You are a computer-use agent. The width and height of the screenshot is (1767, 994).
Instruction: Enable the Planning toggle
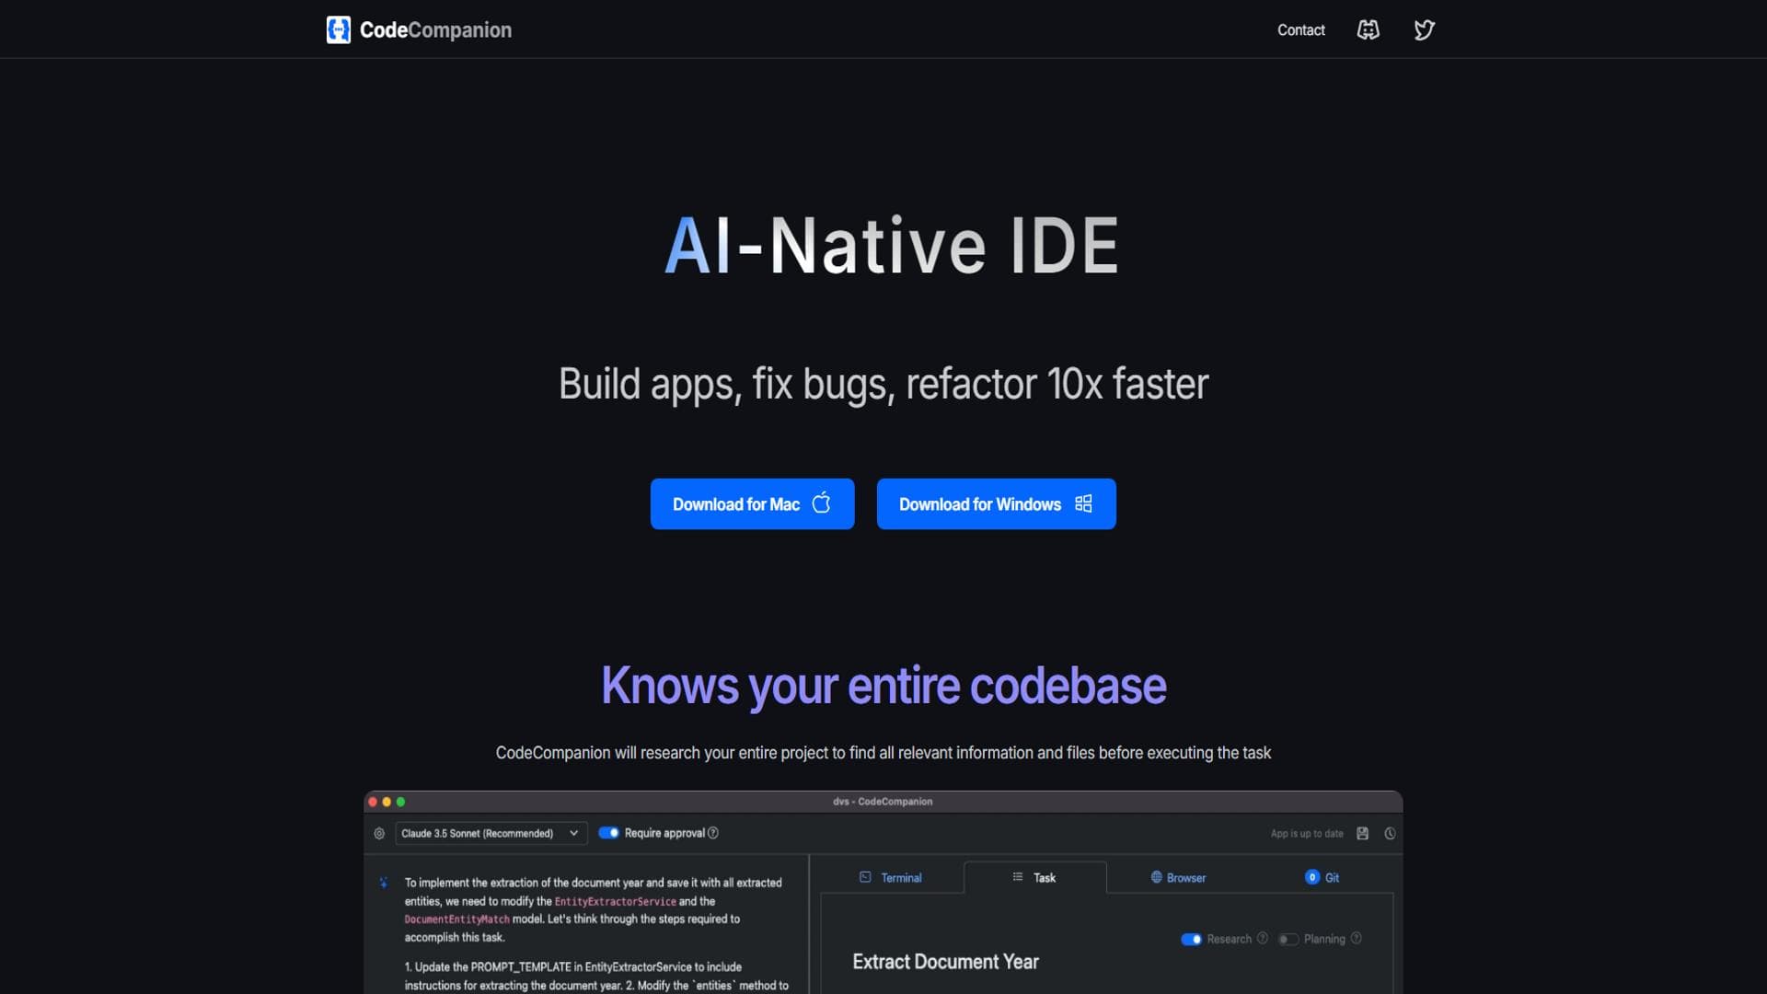click(x=1288, y=939)
